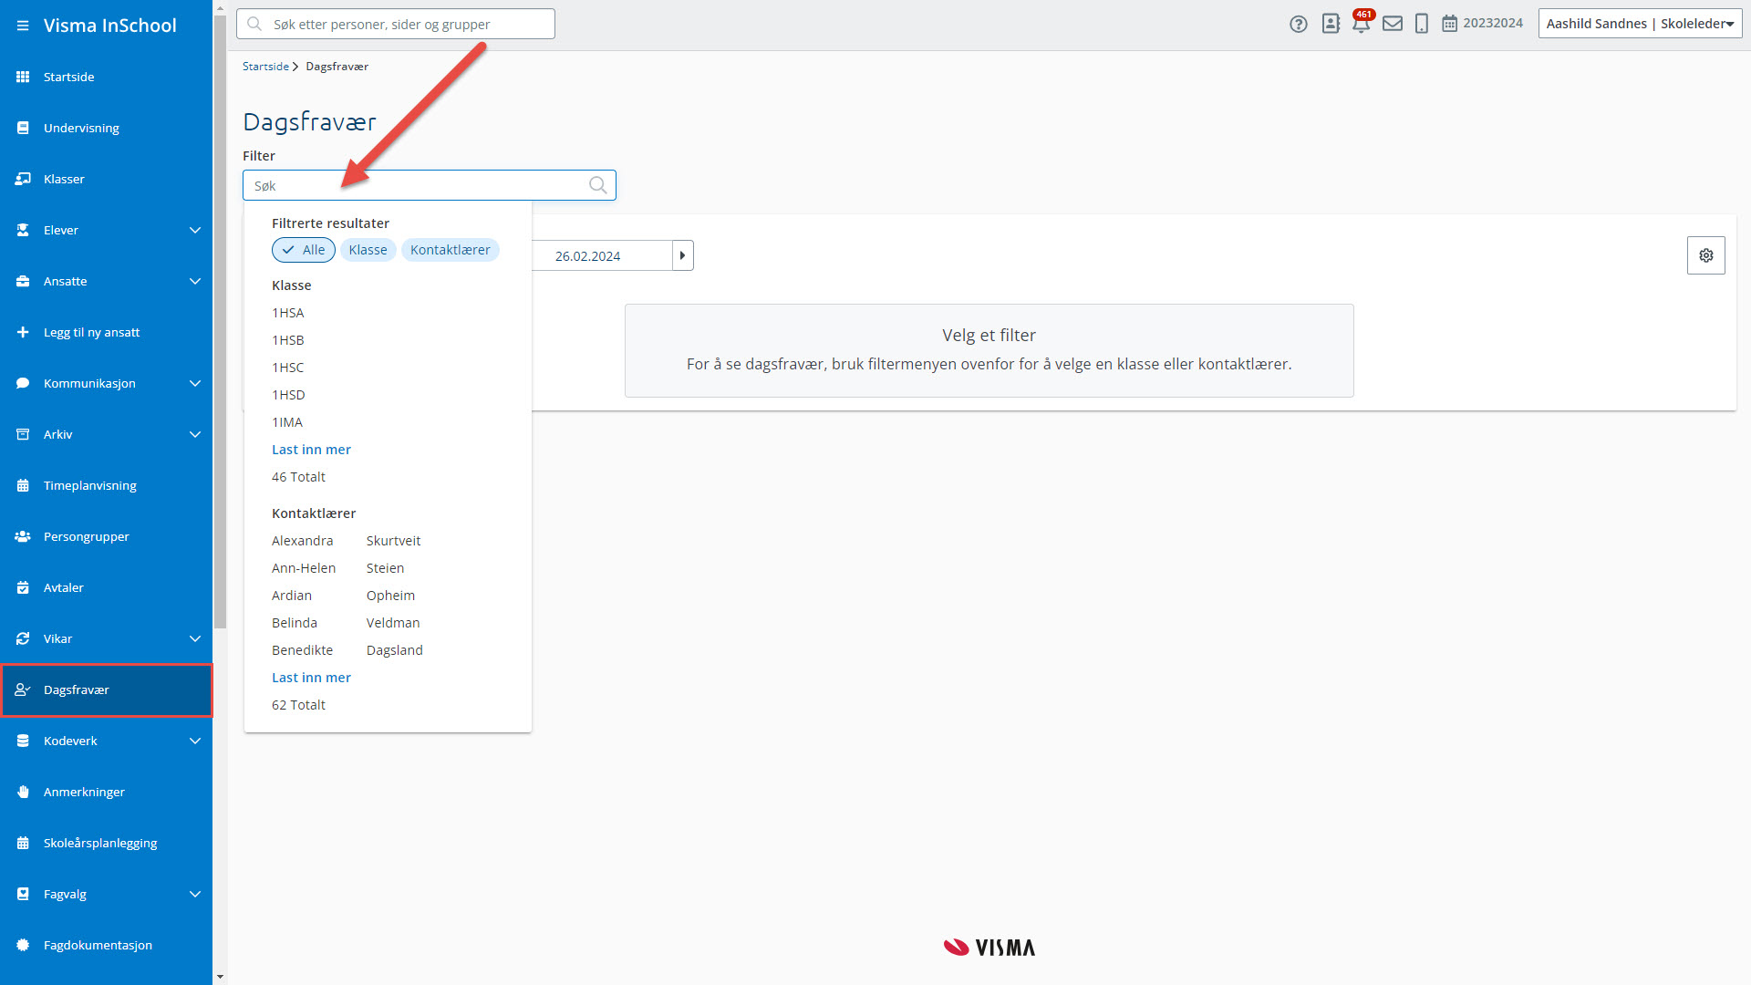
Task: Click the Vikar swap arrows icon
Action: coord(23,638)
